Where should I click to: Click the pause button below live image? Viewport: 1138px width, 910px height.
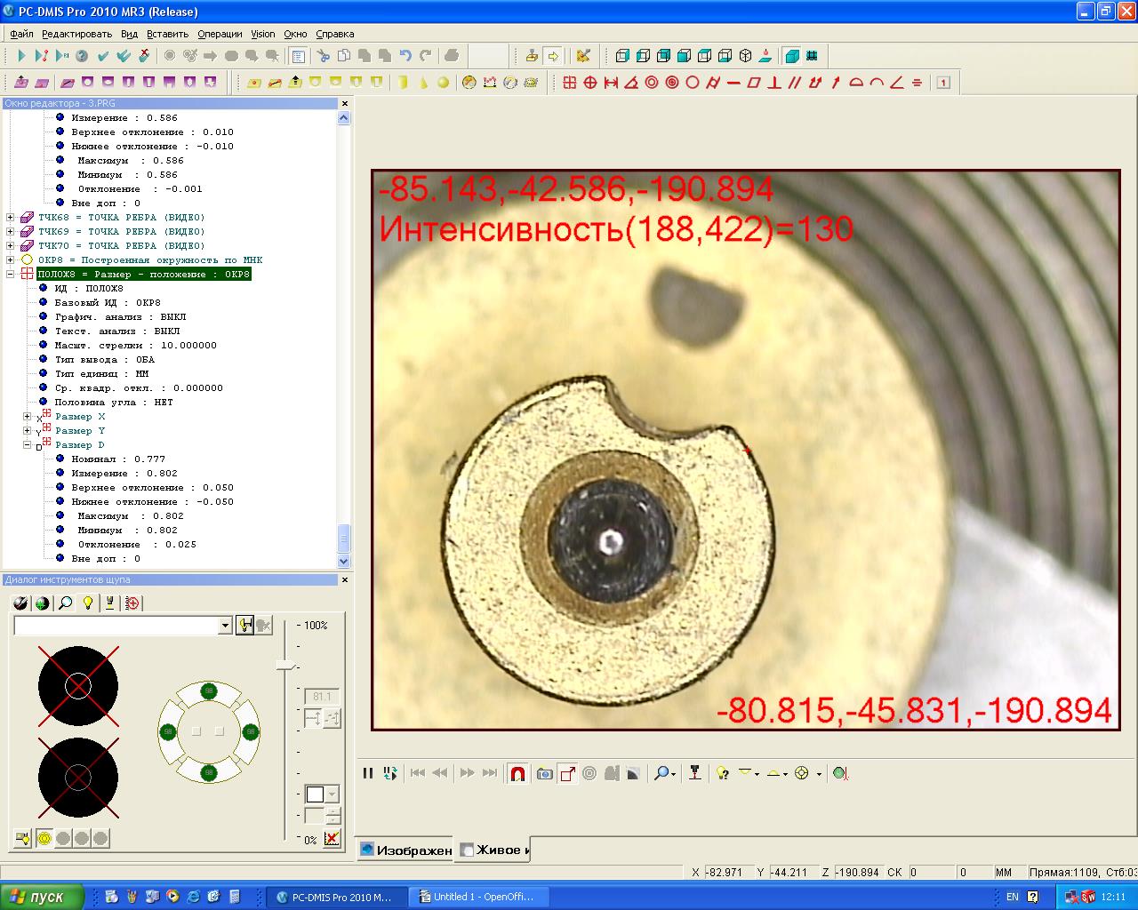point(367,774)
